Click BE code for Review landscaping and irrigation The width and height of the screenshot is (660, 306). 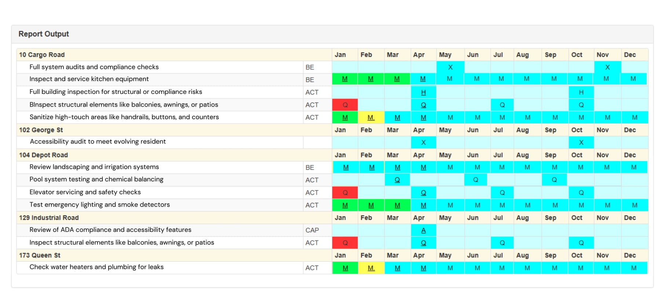[310, 168]
